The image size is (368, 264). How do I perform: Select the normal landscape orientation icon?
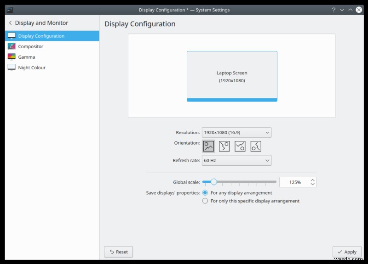[x=208, y=146]
